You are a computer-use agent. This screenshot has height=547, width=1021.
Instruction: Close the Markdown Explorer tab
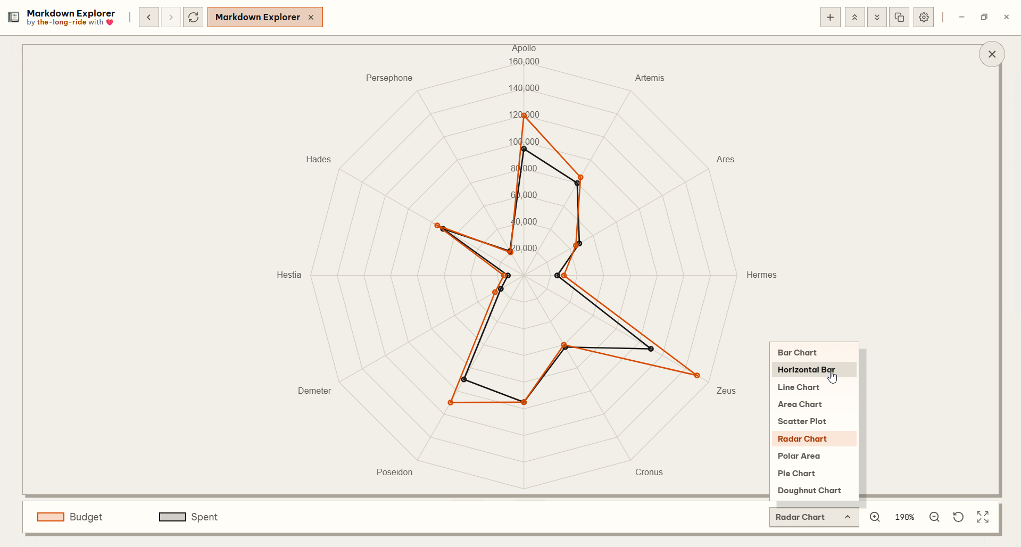tap(311, 17)
